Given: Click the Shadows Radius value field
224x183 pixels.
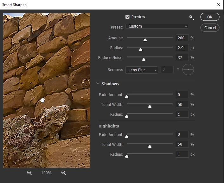Looking at the screenshot, I should pos(182,114).
